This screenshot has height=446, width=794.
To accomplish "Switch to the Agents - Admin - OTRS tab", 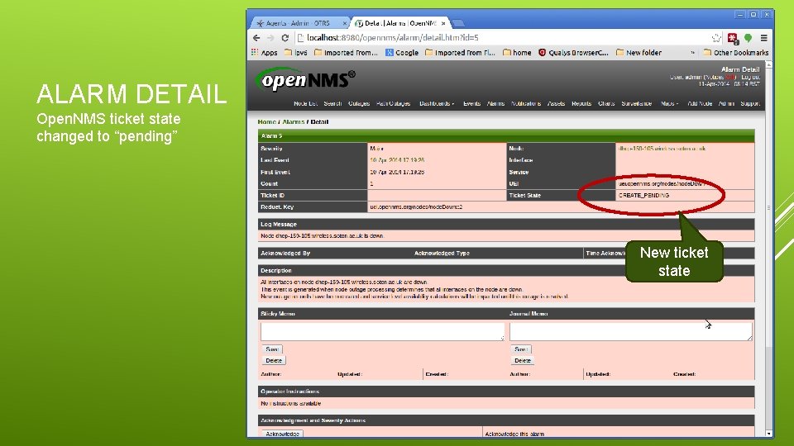I will pyautogui.click(x=299, y=23).
